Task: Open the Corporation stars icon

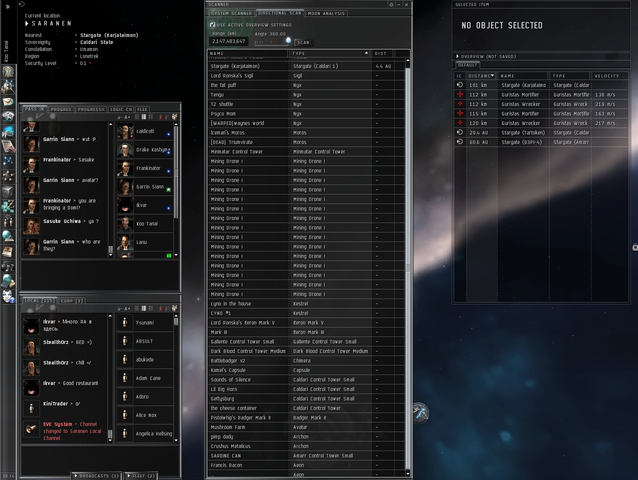Action: pyautogui.click(x=8, y=176)
